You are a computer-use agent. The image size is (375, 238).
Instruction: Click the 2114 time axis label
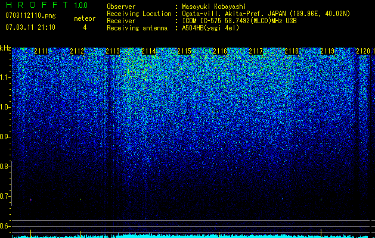click(148, 51)
